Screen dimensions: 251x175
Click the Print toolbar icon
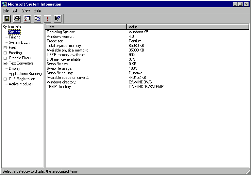(17, 19)
